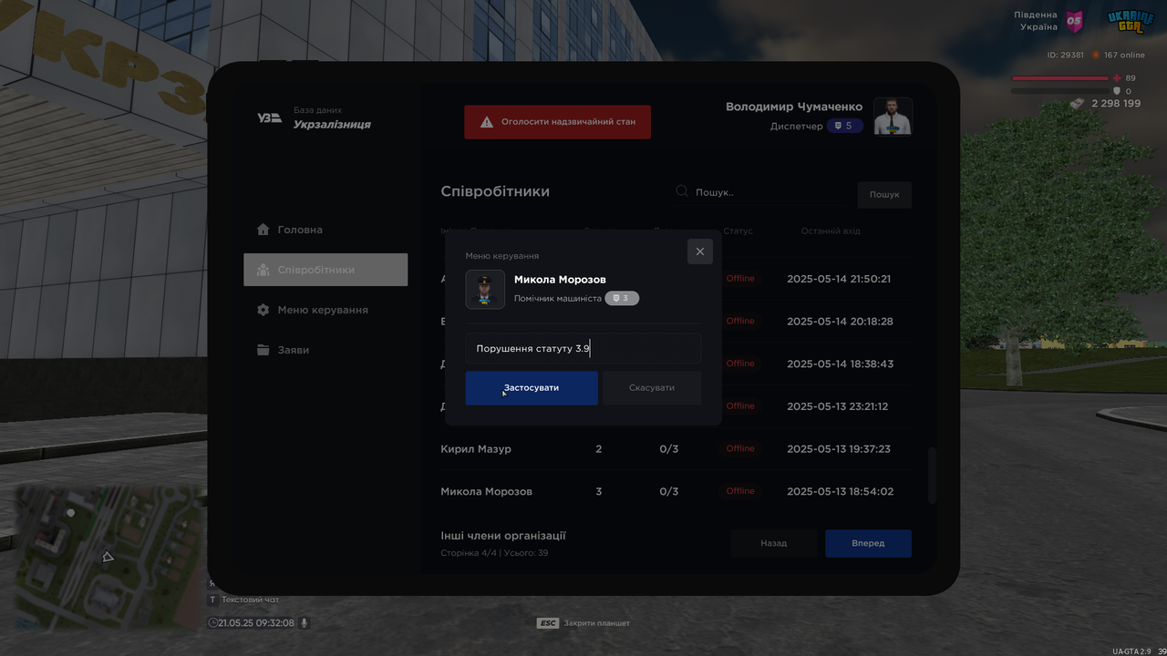Close the Меню керування dialog with X
Viewport: 1167px width, 656px height.
click(699, 251)
